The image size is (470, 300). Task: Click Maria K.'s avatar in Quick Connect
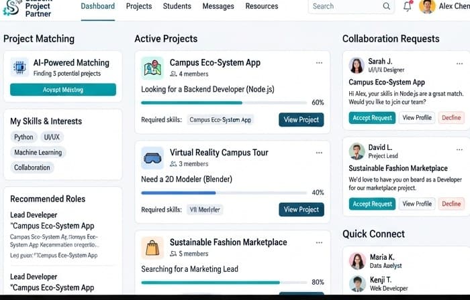click(357, 261)
